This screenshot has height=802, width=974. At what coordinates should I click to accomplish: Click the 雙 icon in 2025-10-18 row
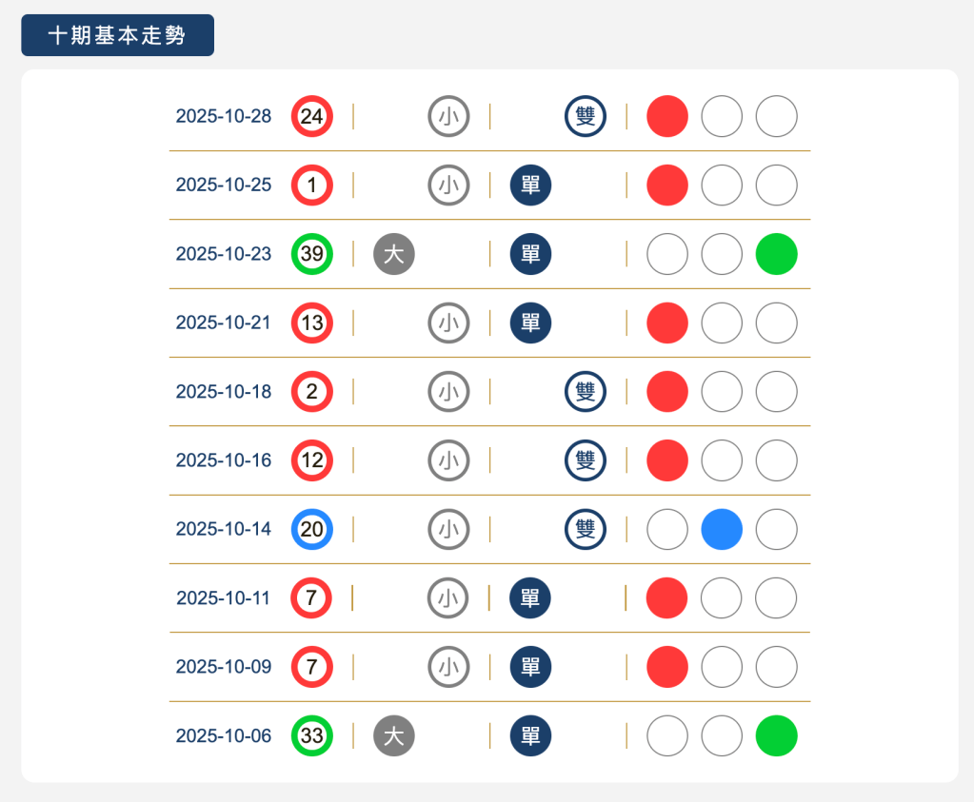586,391
